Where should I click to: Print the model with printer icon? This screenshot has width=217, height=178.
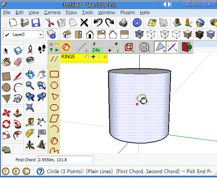point(123,22)
